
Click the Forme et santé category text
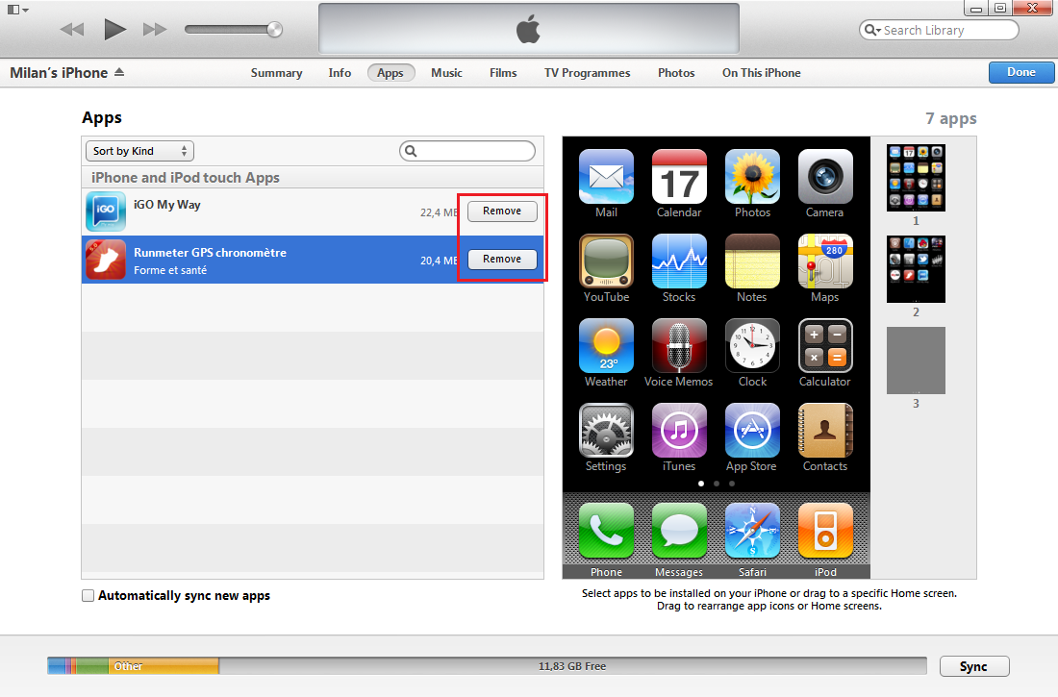170,270
